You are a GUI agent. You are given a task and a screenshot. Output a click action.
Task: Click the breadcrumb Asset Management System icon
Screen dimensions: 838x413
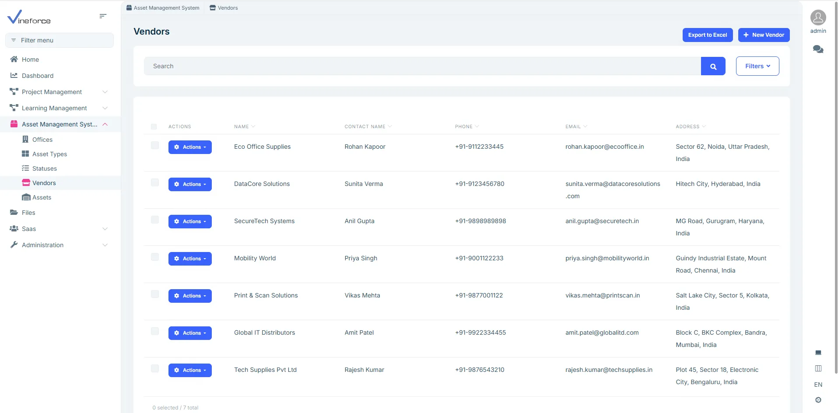point(129,7)
